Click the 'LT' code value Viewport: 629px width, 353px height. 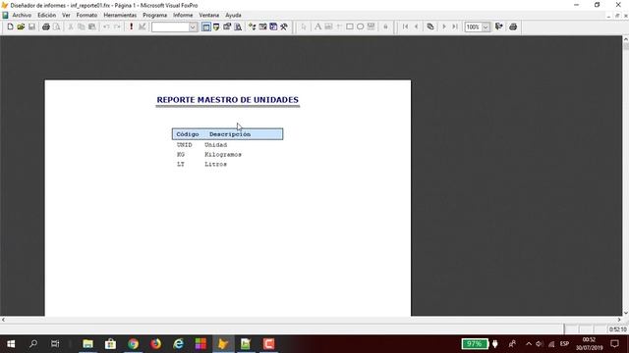click(x=181, y=164)
